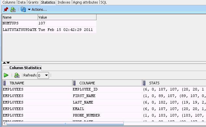Click the red pin freeze view icon
The height and width of the screenshot is (127, 206).
(6, 9)
